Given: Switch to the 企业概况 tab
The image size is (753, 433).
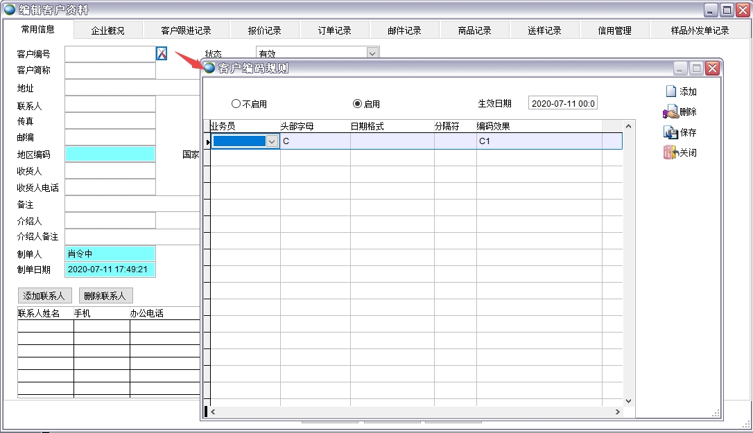Looking at the screenshot, I should click(108, 30).
